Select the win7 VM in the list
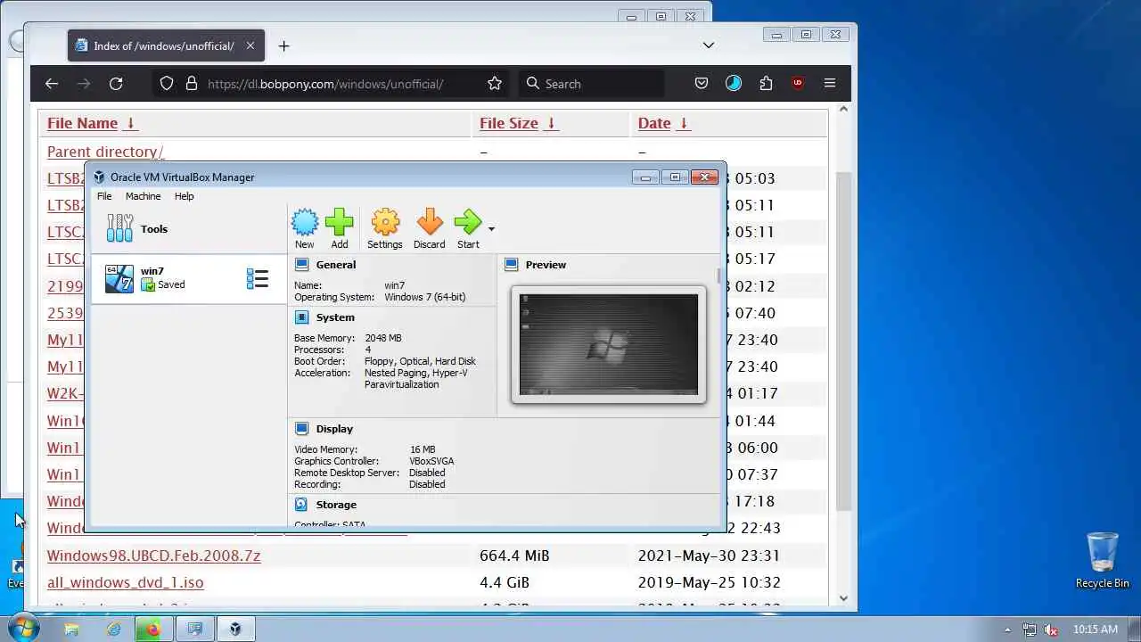 coord(189,279)
